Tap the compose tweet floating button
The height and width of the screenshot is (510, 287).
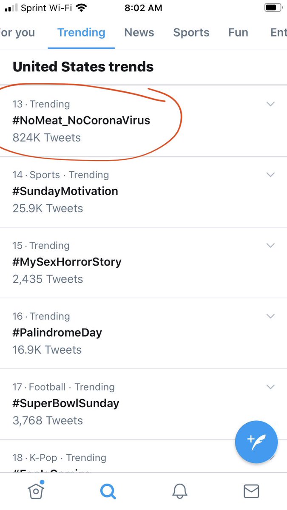pos(256,442)
